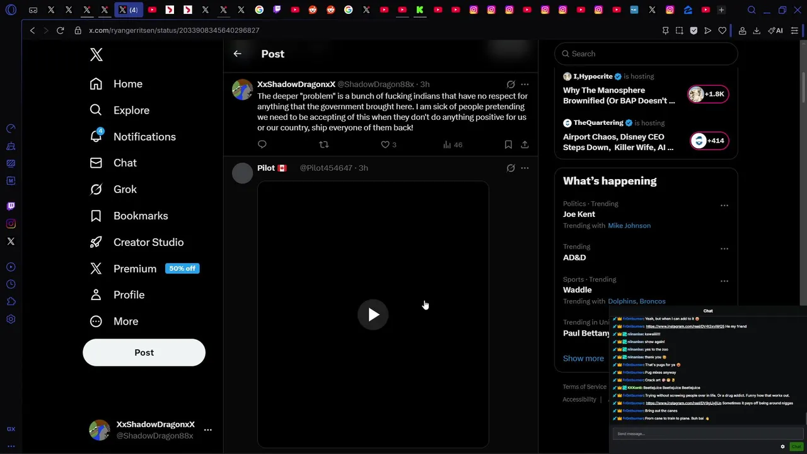This screenshot has width=807, height=454.
Task: Open more options for Joe Kent trend
Action: 724,206
